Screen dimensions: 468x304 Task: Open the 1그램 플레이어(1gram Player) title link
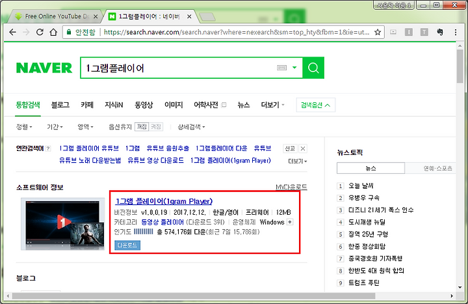click(164, 201)
